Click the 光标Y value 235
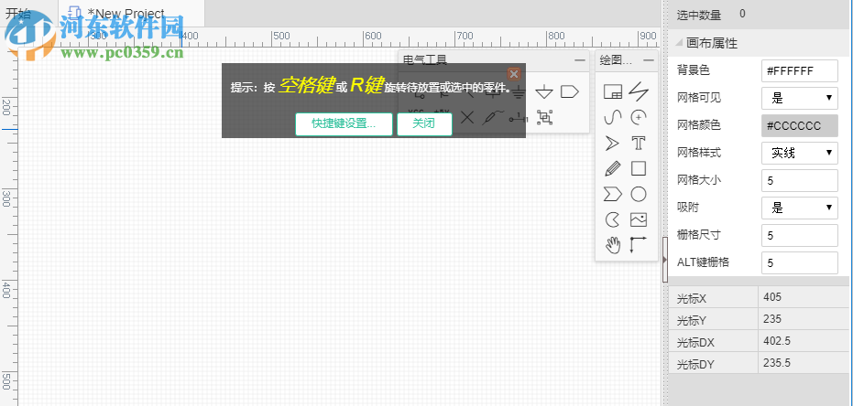Image resolution: width=853 pixels, height=406 pixels. click(772, 319)
